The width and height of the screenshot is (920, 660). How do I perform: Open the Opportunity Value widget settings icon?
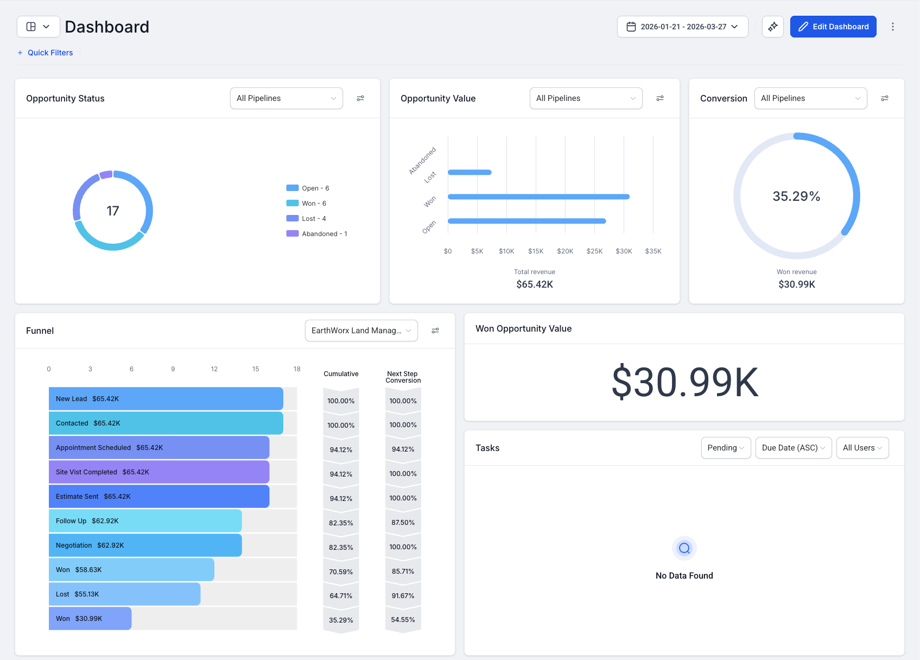point(660,98)
